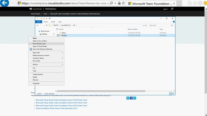Open favorites with the star icon
207x116 pixels.
pyautogui.click(x=195, y=3)
